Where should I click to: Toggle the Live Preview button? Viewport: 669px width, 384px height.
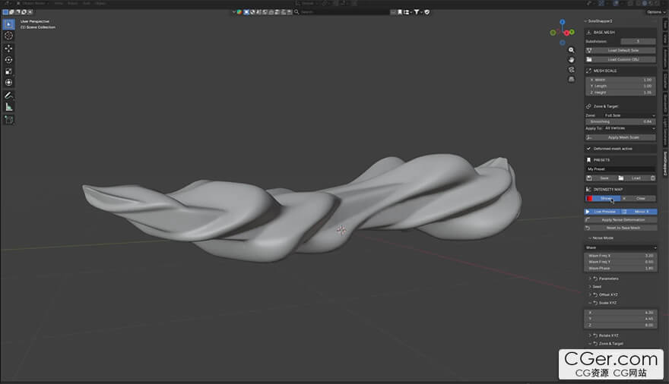click(602, 212)
